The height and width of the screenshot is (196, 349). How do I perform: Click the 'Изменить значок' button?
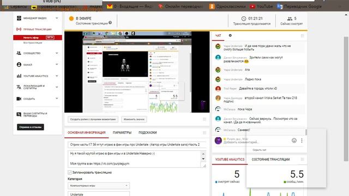[134, 119]
